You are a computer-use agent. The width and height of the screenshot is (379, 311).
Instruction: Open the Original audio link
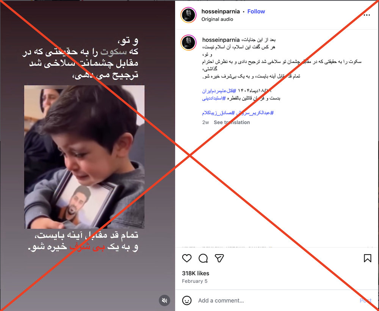pos(217,19)
